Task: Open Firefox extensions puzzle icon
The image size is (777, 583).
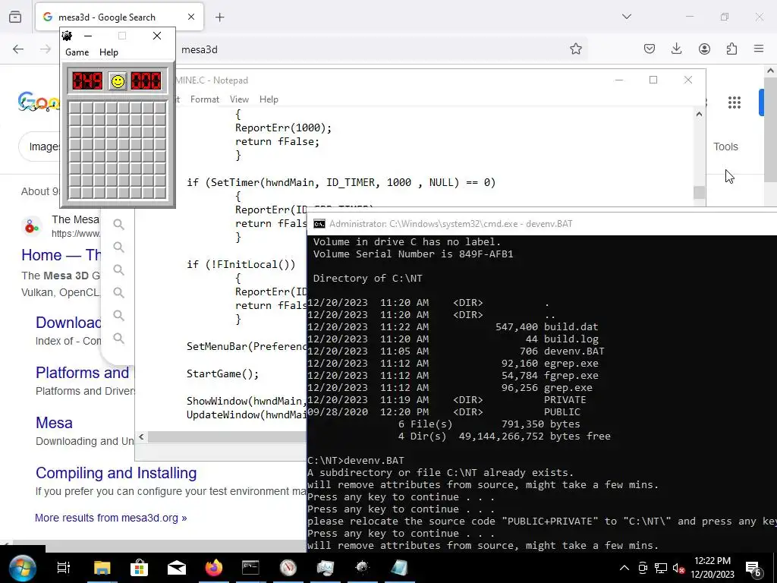Action: click(x=731, y=49)
